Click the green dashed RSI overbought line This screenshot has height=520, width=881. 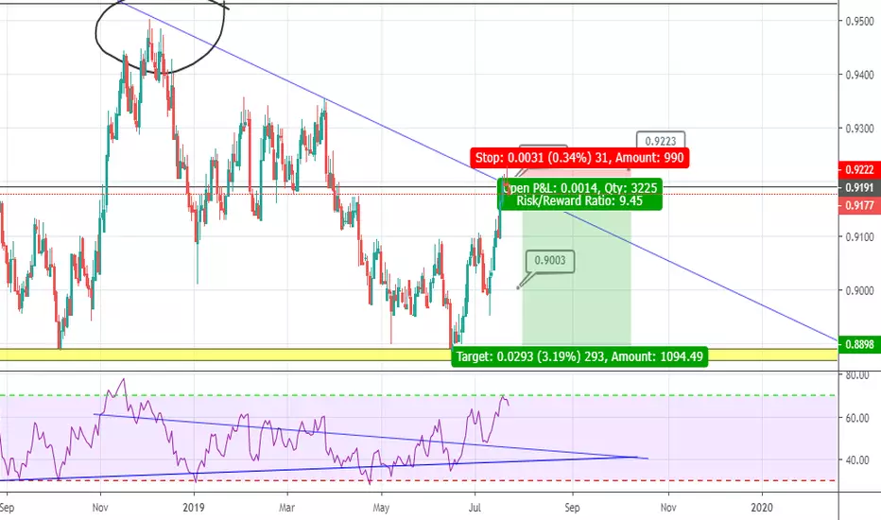tap(419, 395)
